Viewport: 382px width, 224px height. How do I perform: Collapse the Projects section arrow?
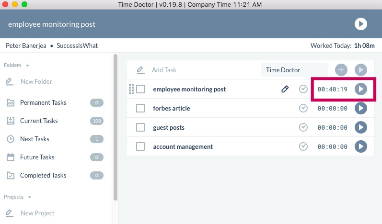tap(30, 197)
